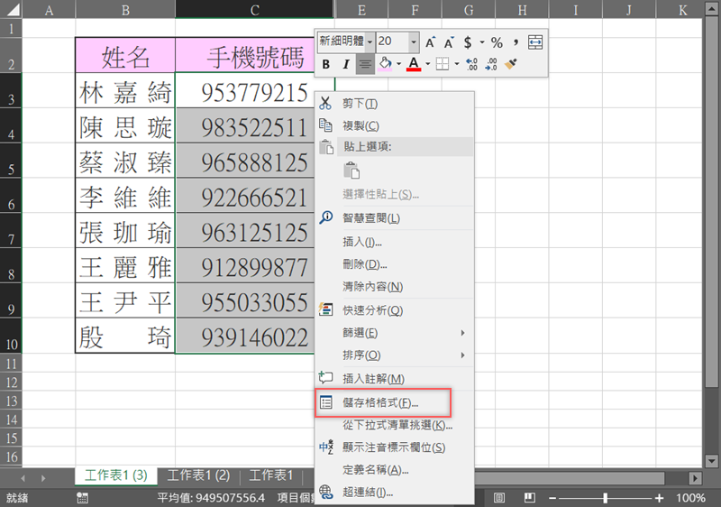Select cell containing 林嘉綺
This screenshot has width=721, height=507.
[x=125, y=92]
